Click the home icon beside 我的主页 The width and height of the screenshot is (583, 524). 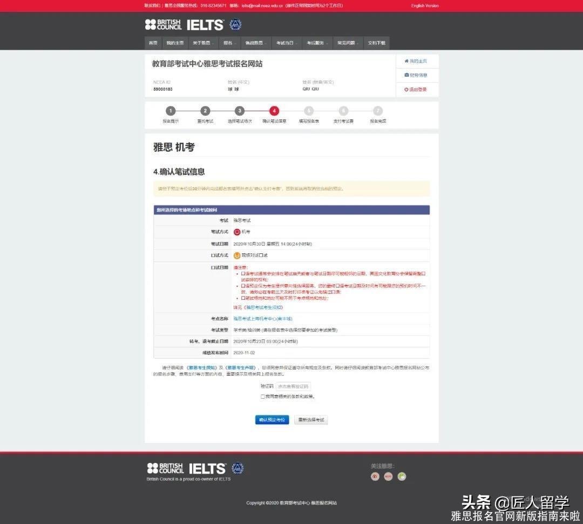(x=406, y=61)
